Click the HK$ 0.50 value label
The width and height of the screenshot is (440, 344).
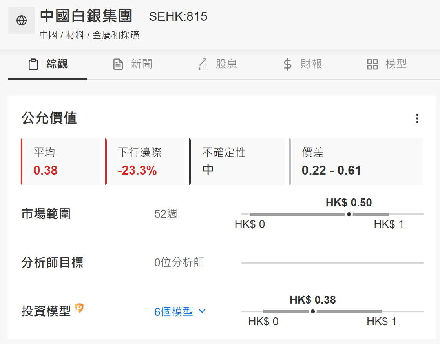349,203
